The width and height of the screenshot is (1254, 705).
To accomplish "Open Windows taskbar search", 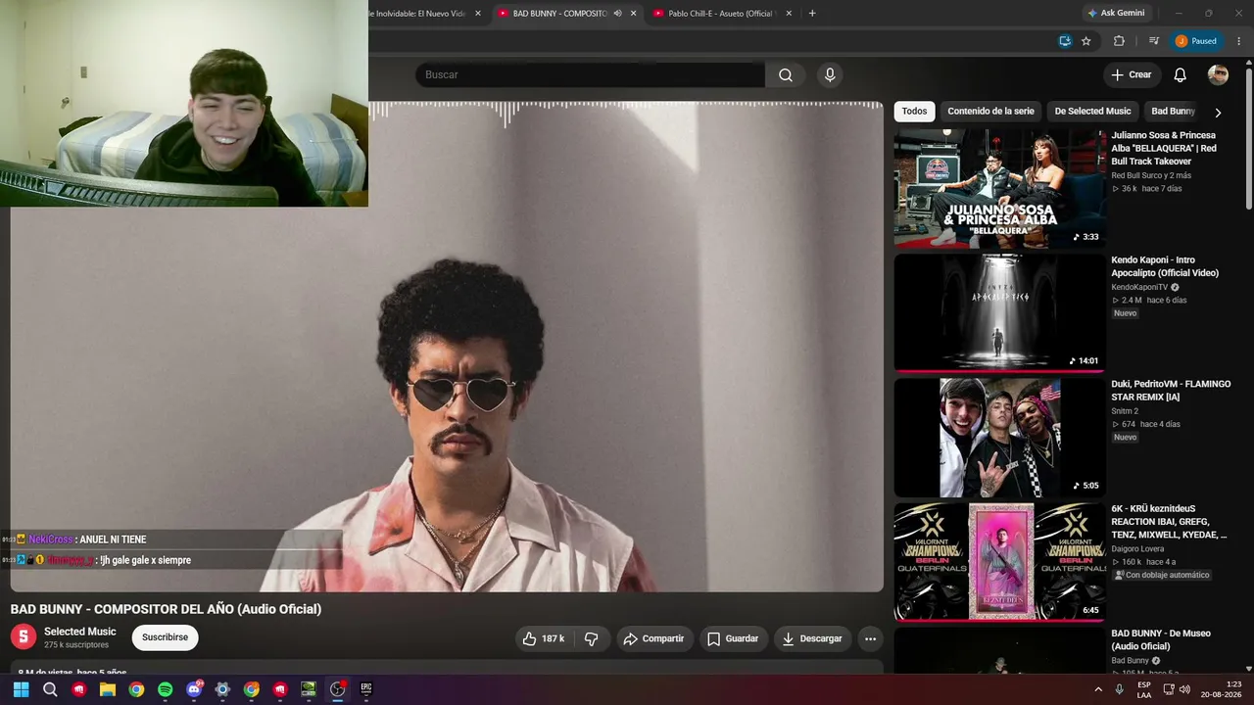I will (x=50, y=689).
